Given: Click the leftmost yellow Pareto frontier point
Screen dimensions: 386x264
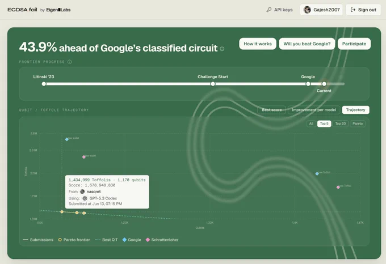Looking at the screenshot, I should coord(62,212).
